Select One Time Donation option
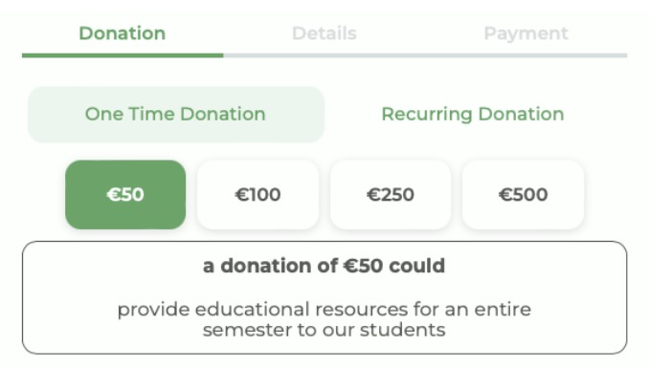 click(x=176, y=115)
